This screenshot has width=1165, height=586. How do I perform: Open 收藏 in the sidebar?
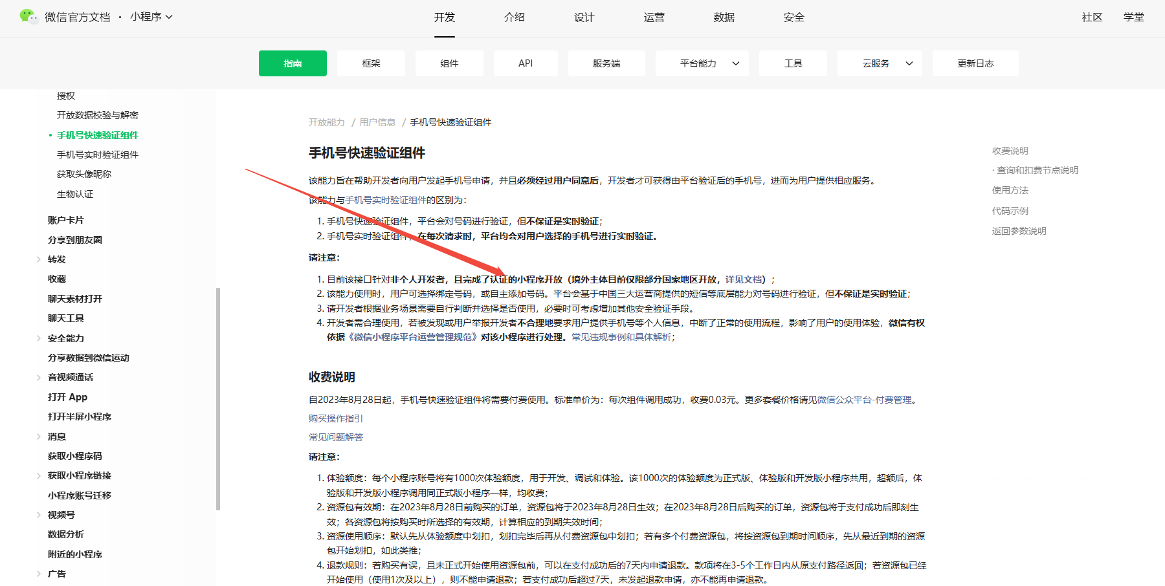57,279
